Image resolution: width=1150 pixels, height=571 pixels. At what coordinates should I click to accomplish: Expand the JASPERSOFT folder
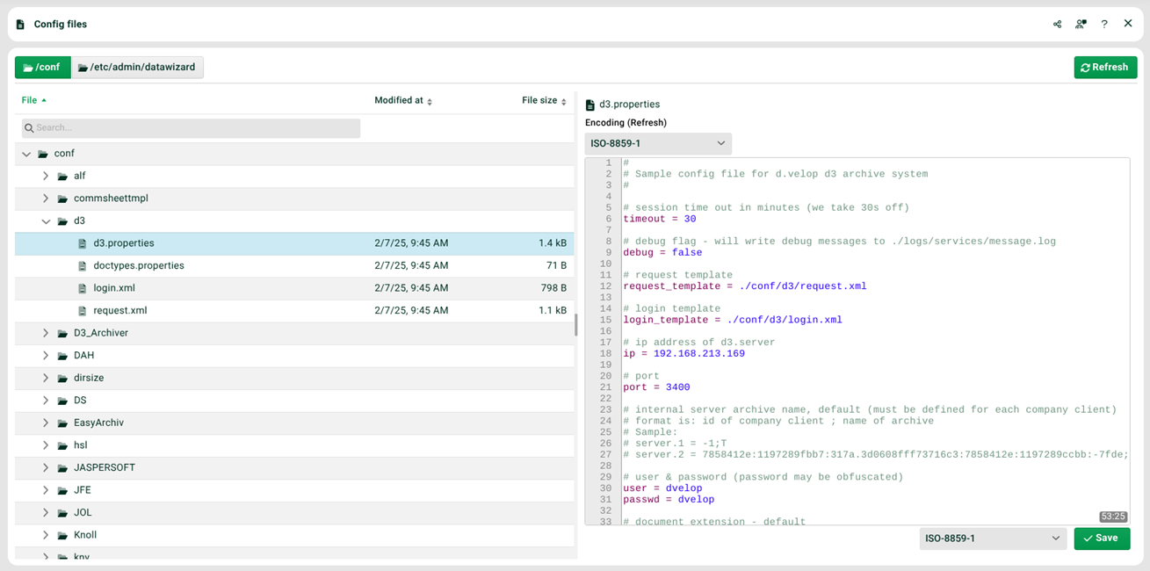pos(46,467)
